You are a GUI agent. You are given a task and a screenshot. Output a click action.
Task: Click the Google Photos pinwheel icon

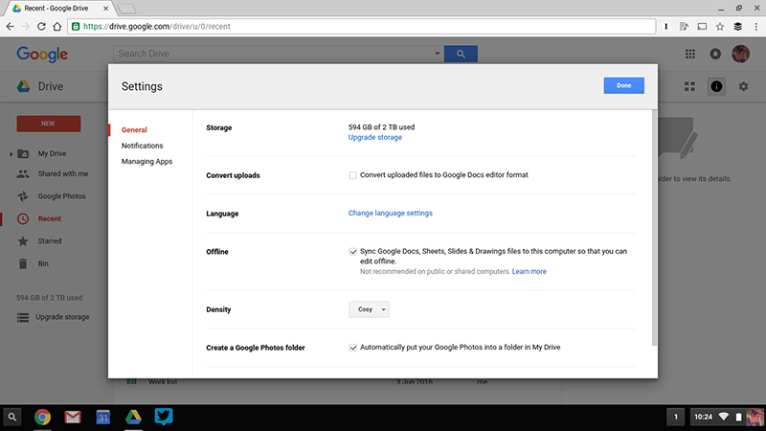tap(23, 196)
